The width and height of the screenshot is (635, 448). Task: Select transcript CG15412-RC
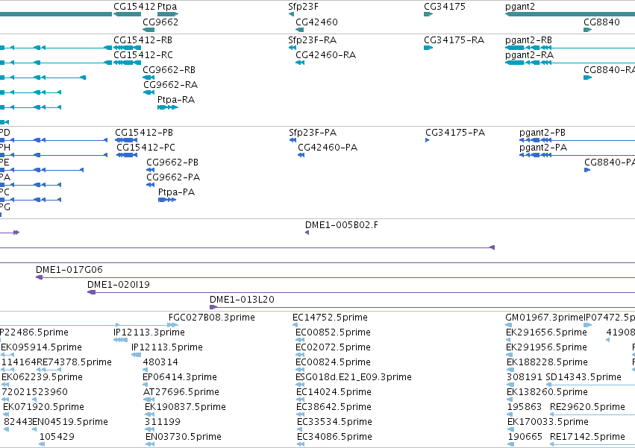tap(143, 55)
